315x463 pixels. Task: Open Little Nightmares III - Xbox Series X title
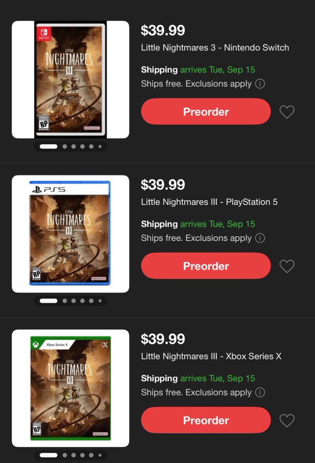click(211, 356)
